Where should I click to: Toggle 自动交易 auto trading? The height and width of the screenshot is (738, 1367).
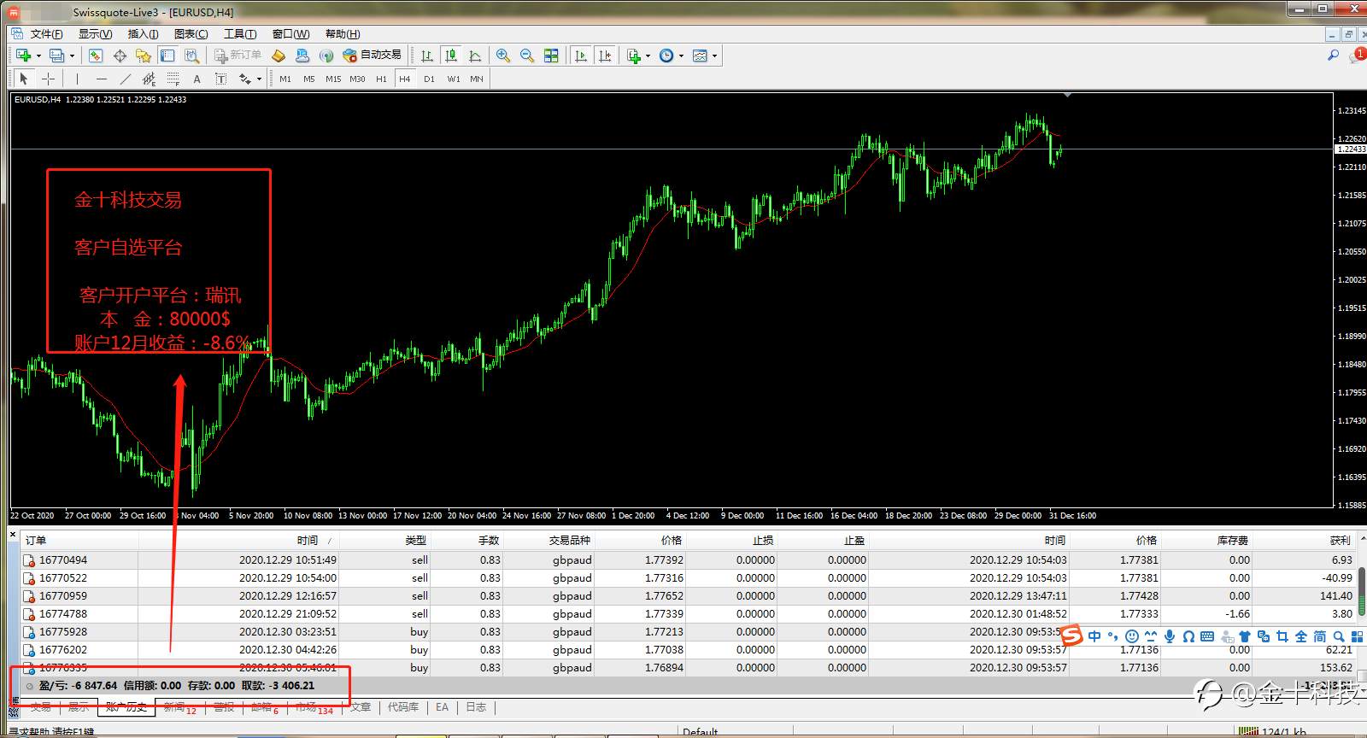372,56
